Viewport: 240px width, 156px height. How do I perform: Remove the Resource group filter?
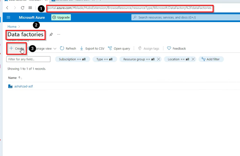[x=159, y=59]
